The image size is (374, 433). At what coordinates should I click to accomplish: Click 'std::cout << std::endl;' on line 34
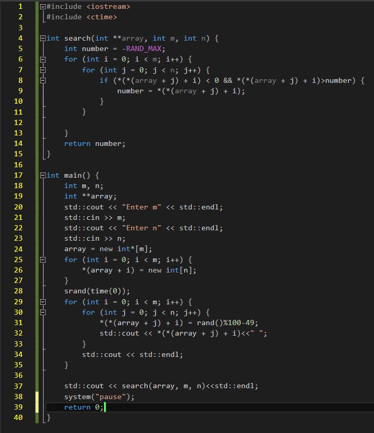(x=132, y=354)
